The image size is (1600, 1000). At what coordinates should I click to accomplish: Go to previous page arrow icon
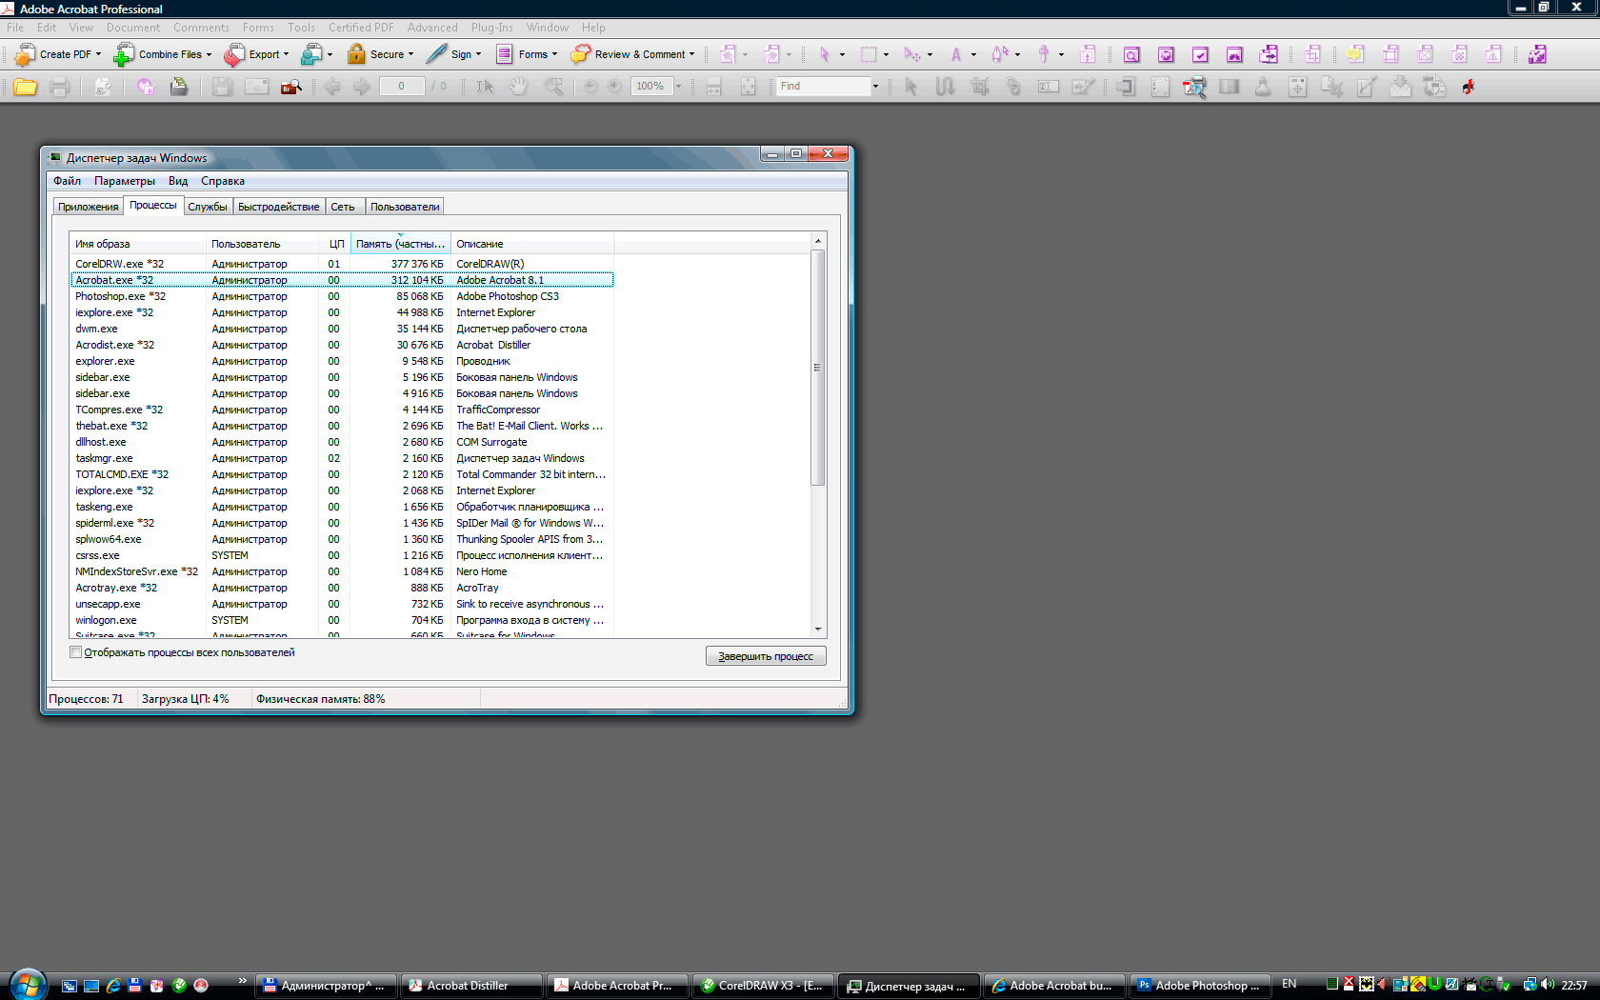click(x=332, y=87)
